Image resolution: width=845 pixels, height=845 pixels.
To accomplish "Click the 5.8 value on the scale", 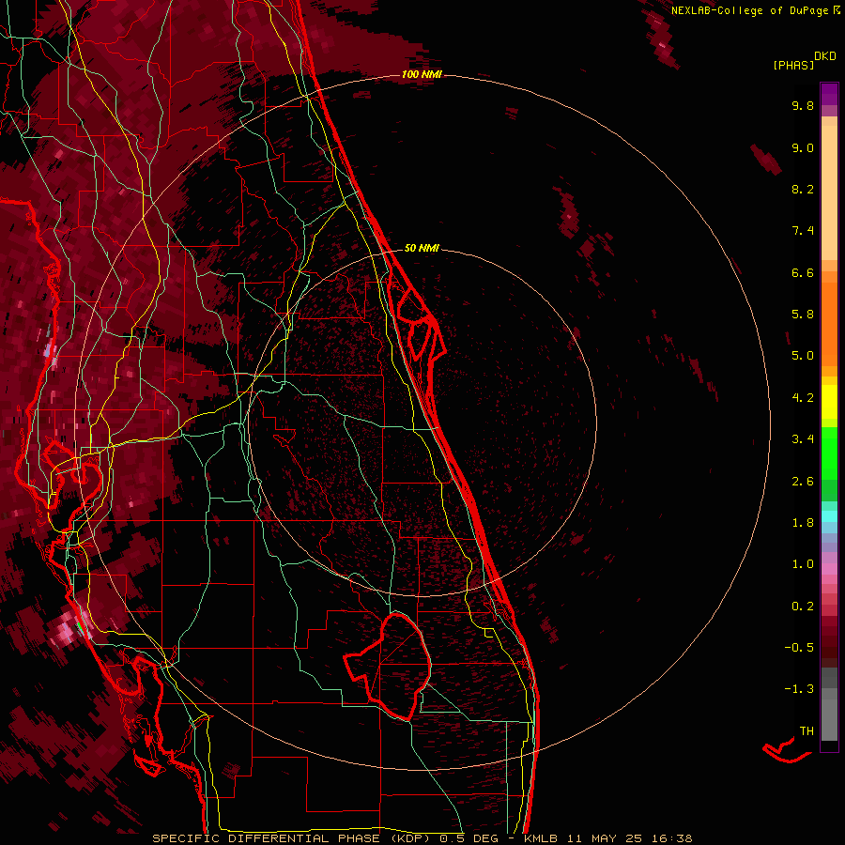I will 803,315.
